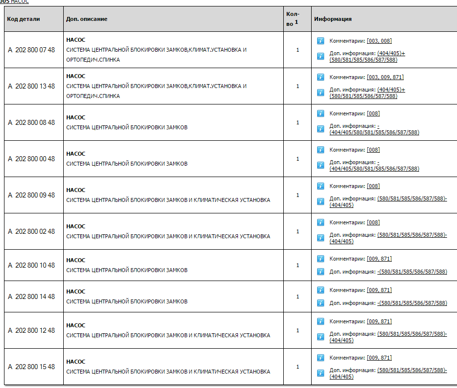Viewport: 457px width, 388px height.
Task: Open additional info code link for A 202 800 13 48
Action: 367,93
